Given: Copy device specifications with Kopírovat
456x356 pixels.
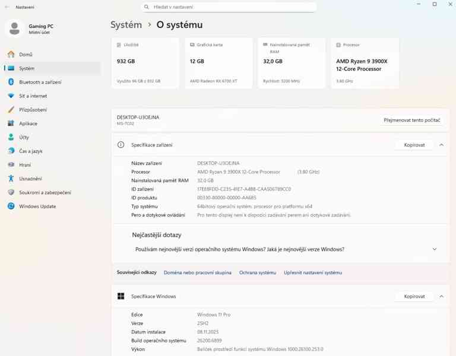Looking at the screenshot, I should (x=414, y=145).
